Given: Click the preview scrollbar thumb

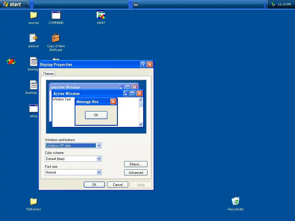Looking at the screenshot, I should click(x=141, y=104).
